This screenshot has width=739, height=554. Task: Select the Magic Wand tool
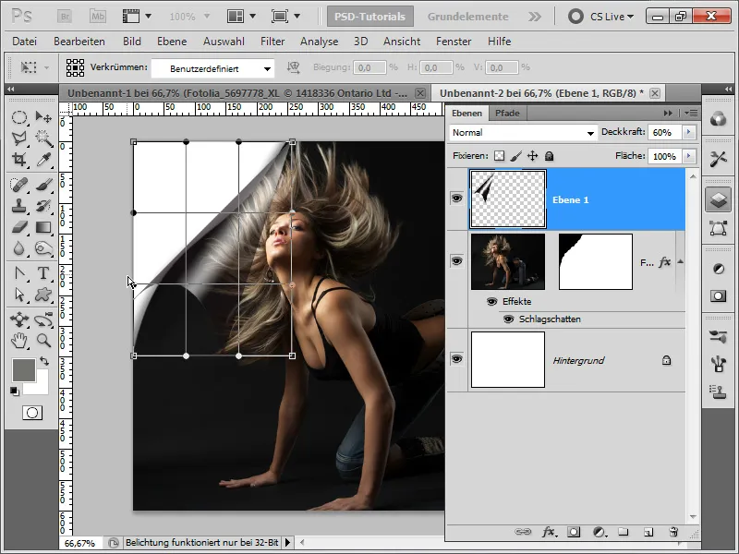(43, 138)
